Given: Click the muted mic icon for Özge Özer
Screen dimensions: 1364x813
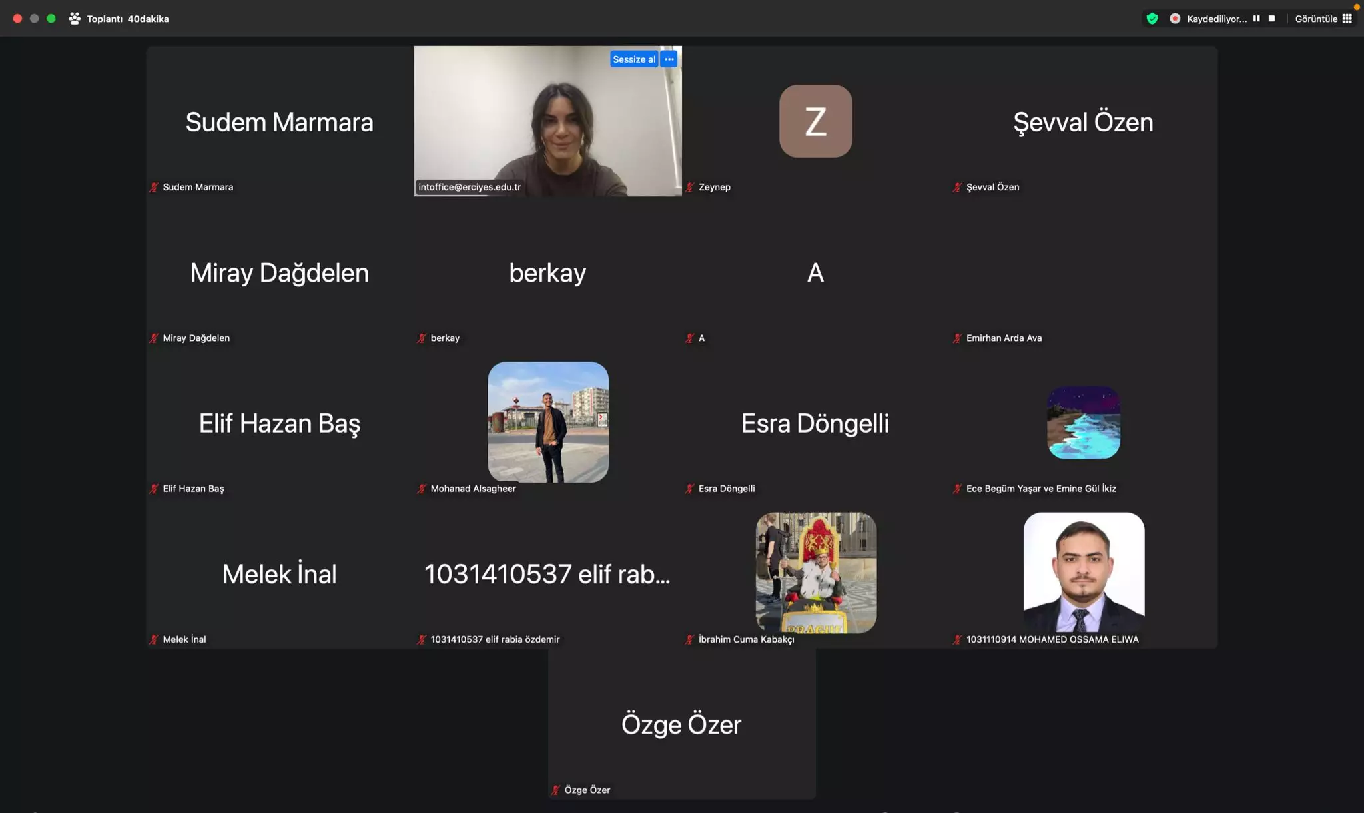Looking at the screenshot, I should click(x=556, y=790).
